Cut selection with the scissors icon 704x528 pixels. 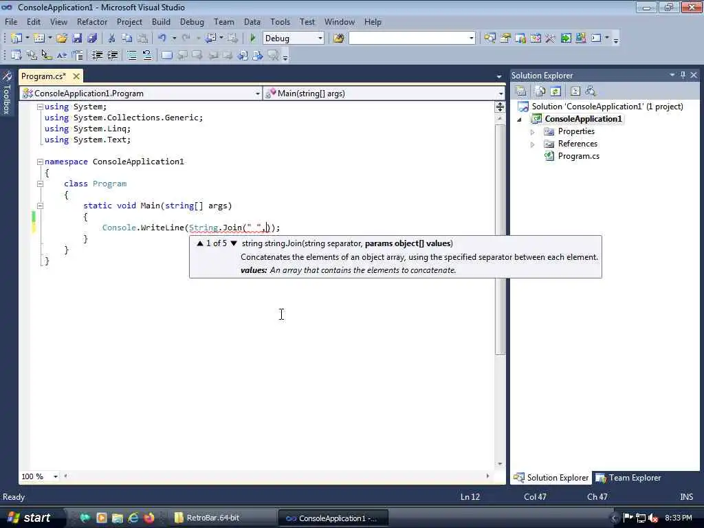(x=112, y=38)
